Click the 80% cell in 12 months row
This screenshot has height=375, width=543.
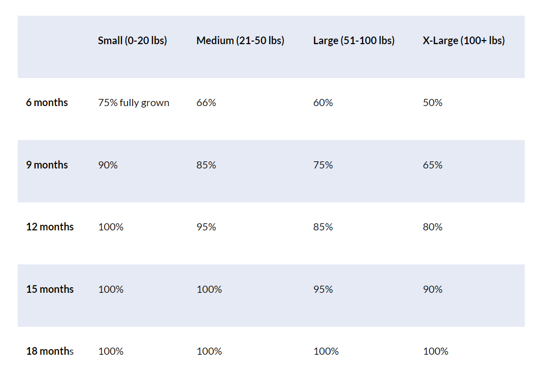432,227
